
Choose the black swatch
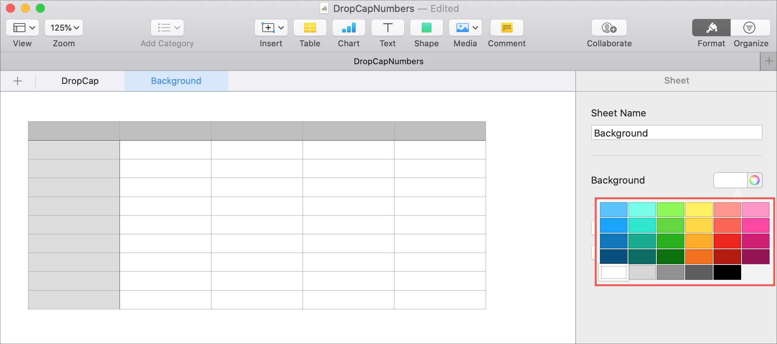pos(727,272)
